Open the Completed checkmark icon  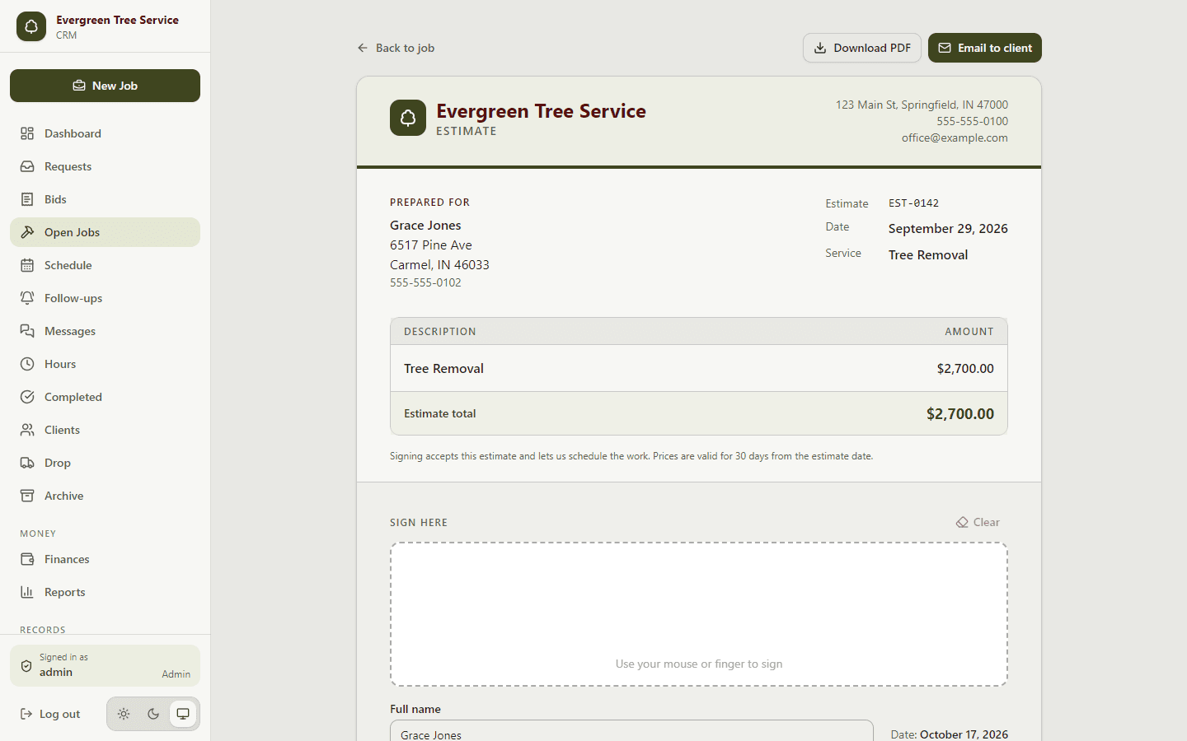click(x=27, y=397)
